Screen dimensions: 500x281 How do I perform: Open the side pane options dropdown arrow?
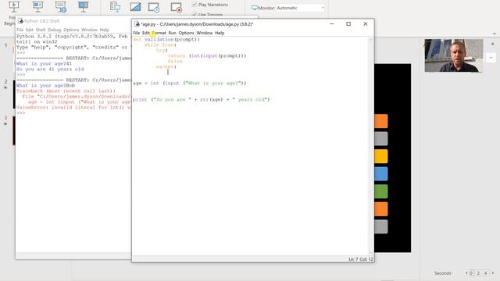tap(491, 58)
